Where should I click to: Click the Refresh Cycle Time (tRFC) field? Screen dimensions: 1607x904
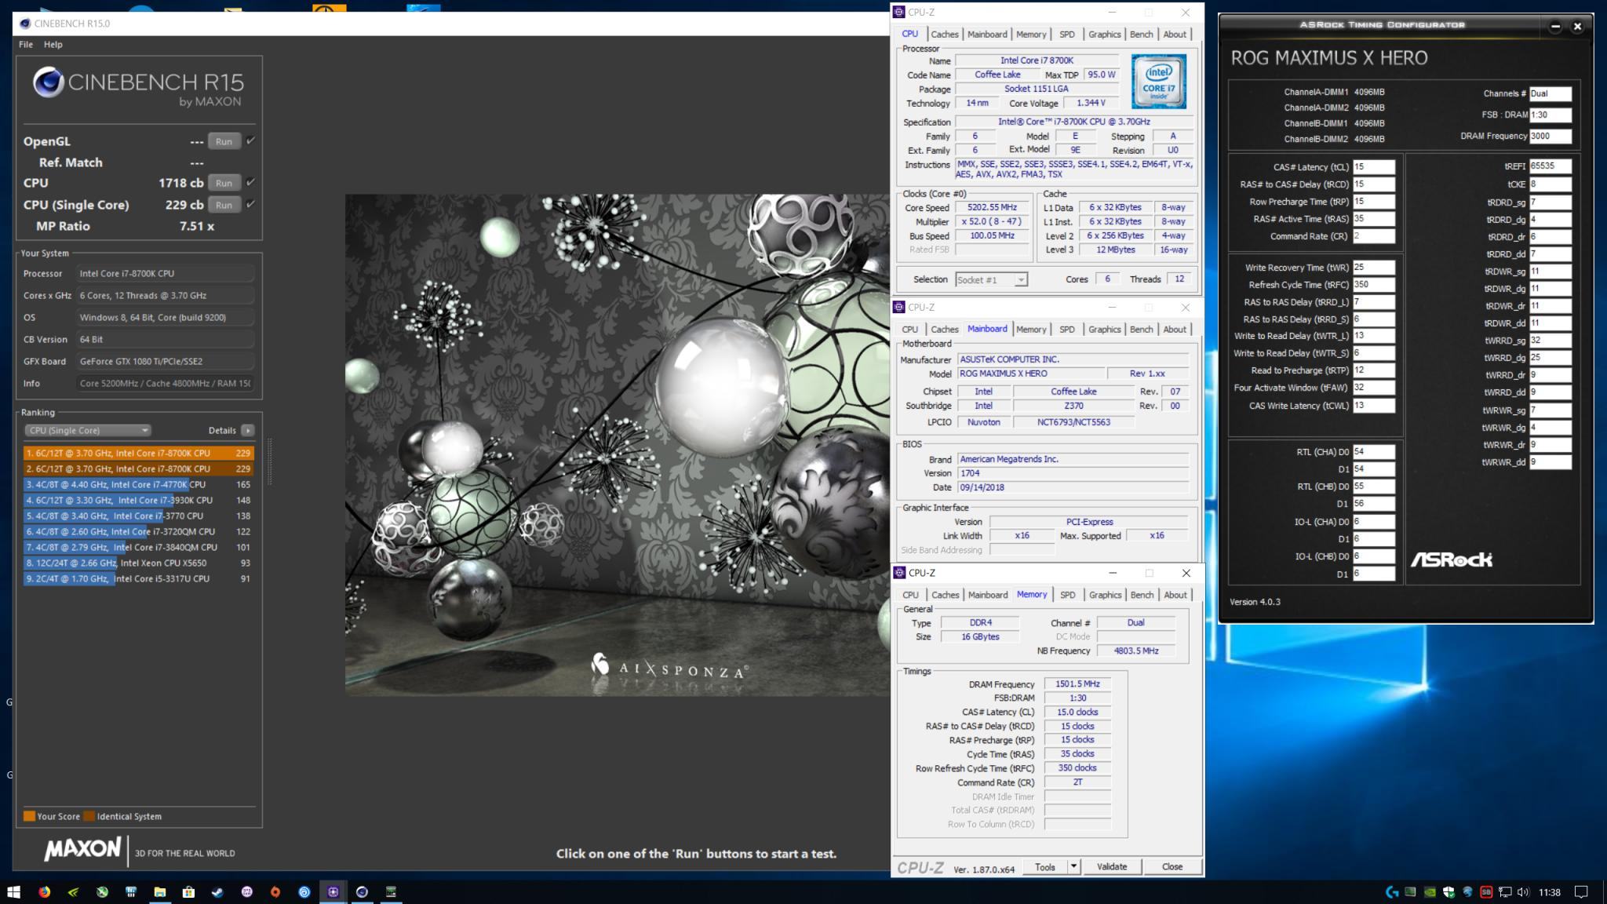[1374, 285]
